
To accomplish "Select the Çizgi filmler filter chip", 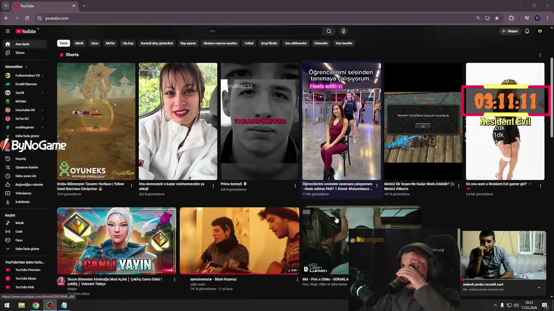I will [269, 43].
